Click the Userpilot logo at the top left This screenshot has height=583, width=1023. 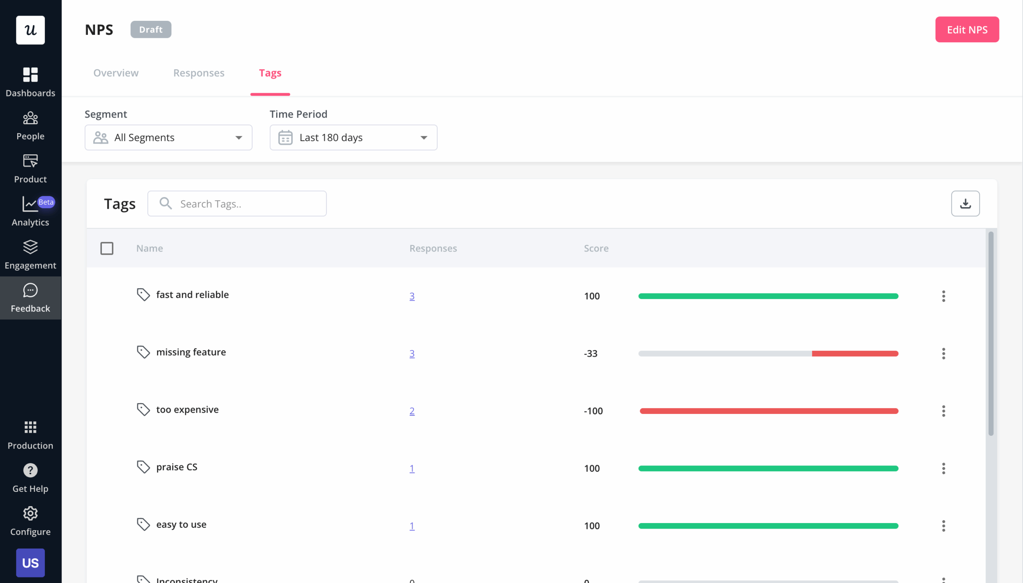coord(30,30)
